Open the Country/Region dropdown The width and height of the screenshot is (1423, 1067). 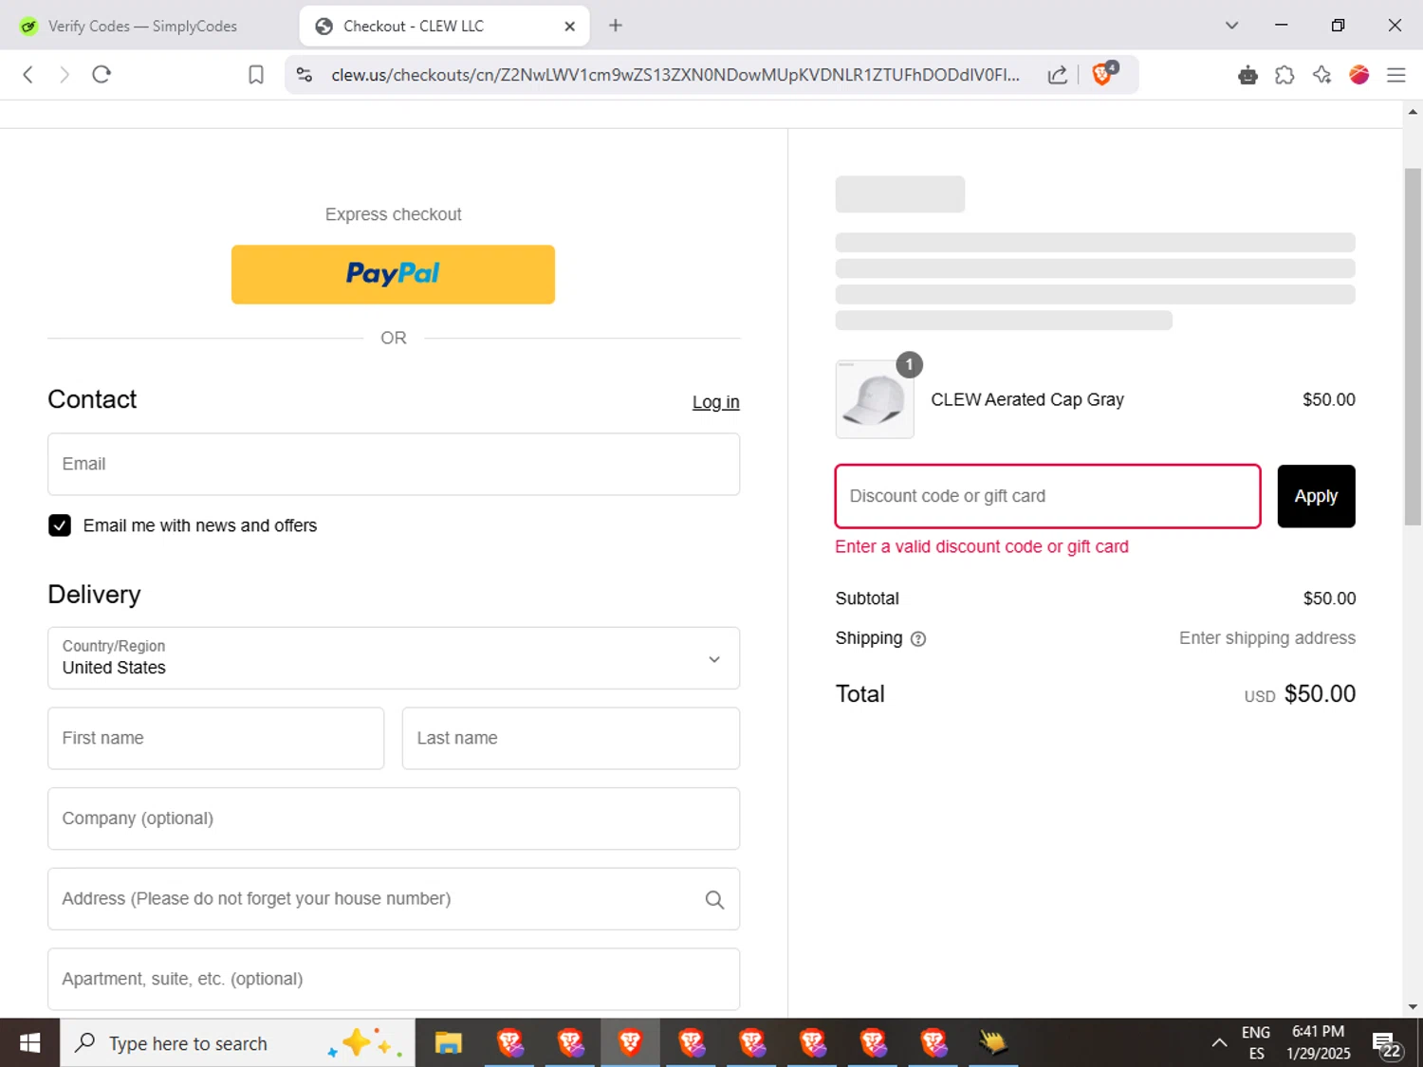coord(394,657)
